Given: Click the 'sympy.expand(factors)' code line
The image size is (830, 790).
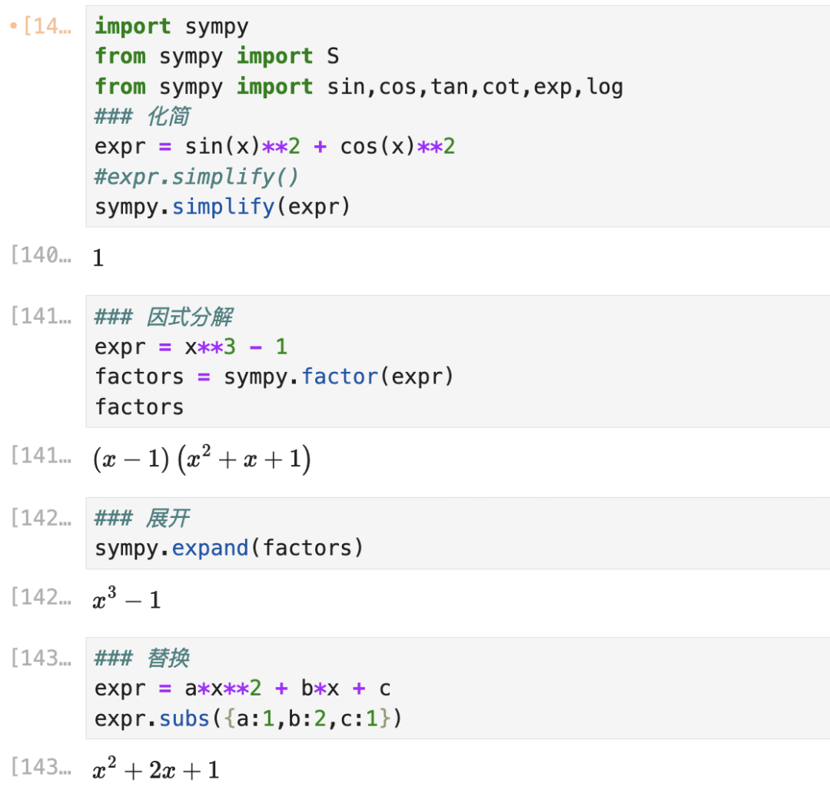Looking at the screenshot, I should point(228,548).
